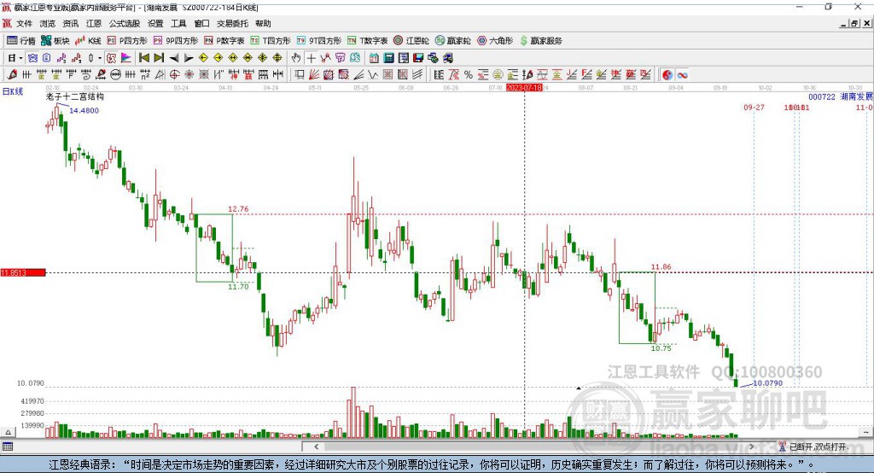Select the hand pan tool
The width and height of the screenshot is (874, 473).
[x=296, y=58]
